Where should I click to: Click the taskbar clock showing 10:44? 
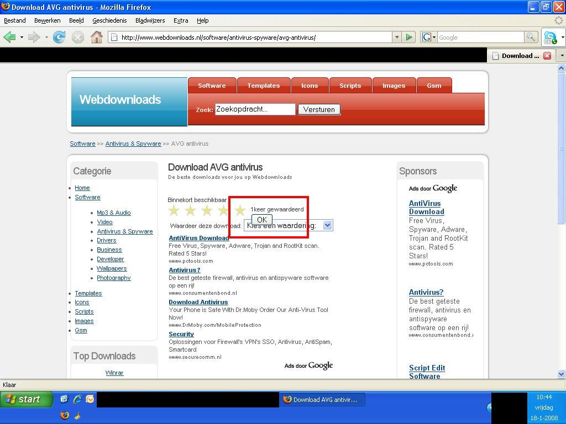coord(544,397)
